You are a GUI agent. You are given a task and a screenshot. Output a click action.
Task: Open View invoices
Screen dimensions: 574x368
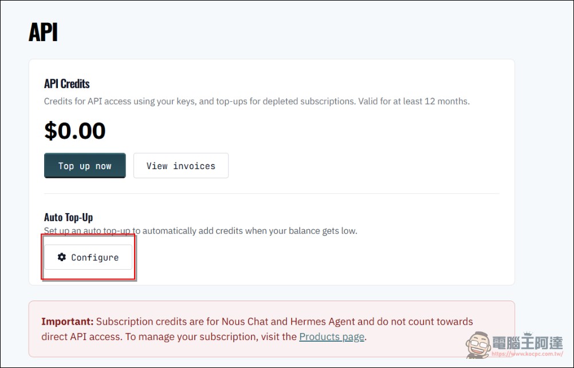180,166
